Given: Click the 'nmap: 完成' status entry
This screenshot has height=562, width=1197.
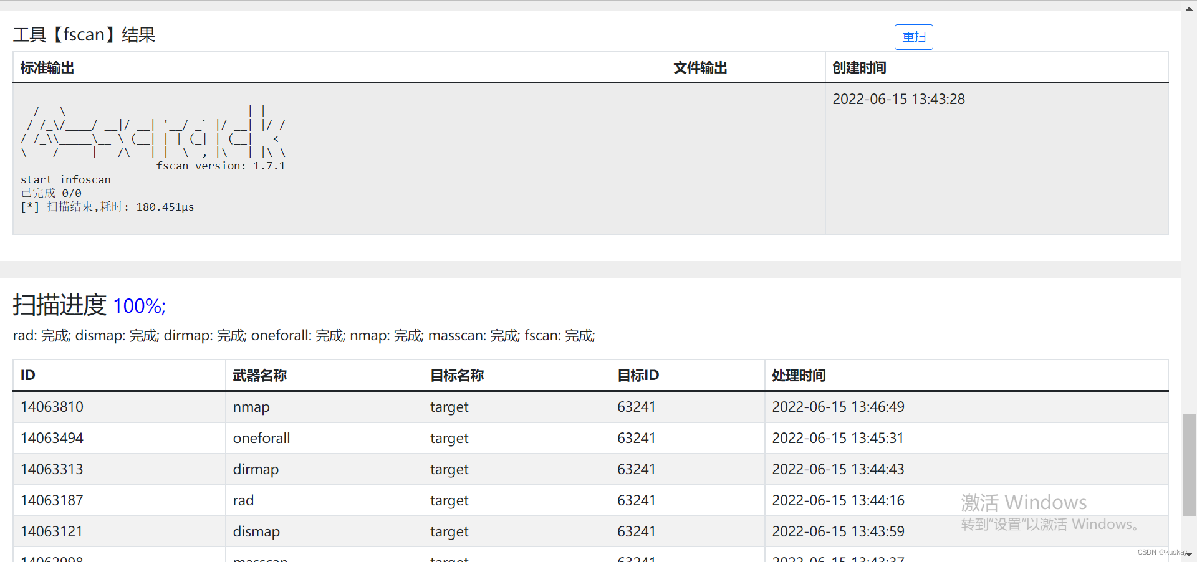Looking at the screenshot, I should pos(387,336).
